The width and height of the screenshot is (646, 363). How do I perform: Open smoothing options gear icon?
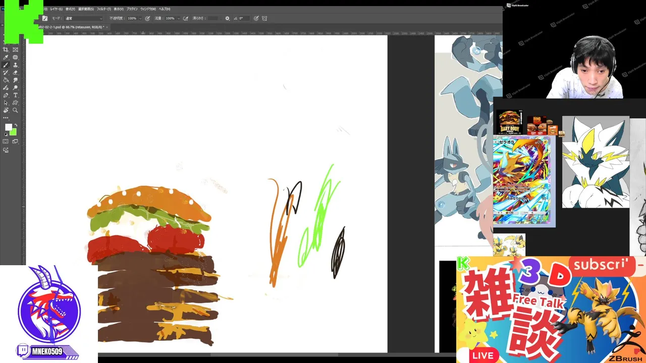tap(227, 18)
